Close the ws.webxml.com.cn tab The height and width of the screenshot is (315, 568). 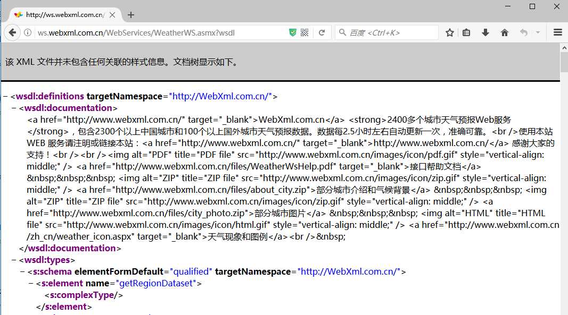[x=112, y=15]
